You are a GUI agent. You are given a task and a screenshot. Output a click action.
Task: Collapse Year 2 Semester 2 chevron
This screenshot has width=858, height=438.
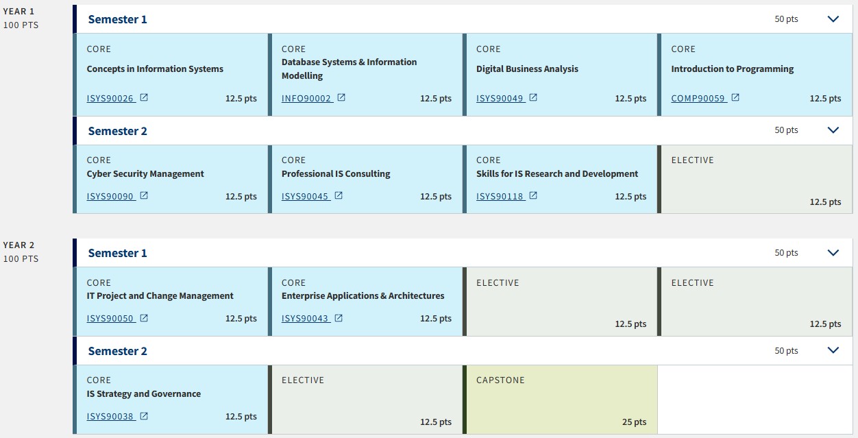click(x=833, y=350)
